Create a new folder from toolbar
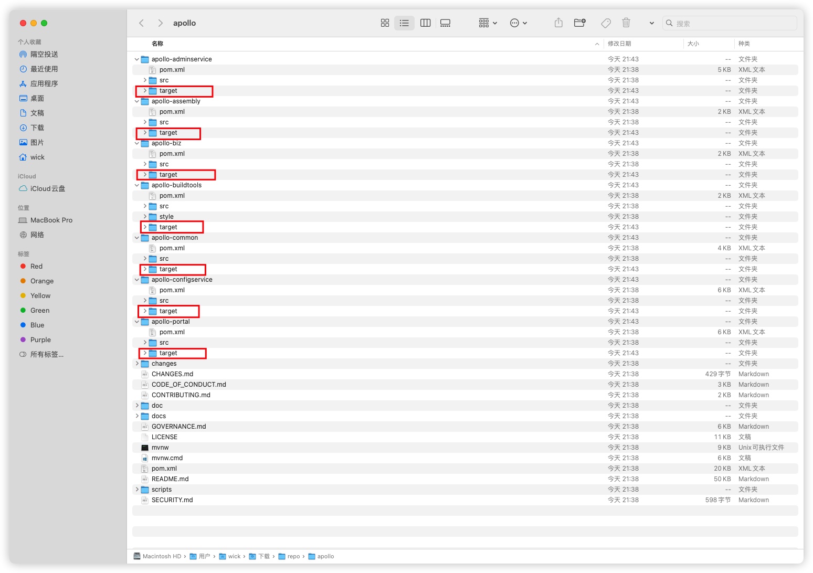 tap(580, 23)
